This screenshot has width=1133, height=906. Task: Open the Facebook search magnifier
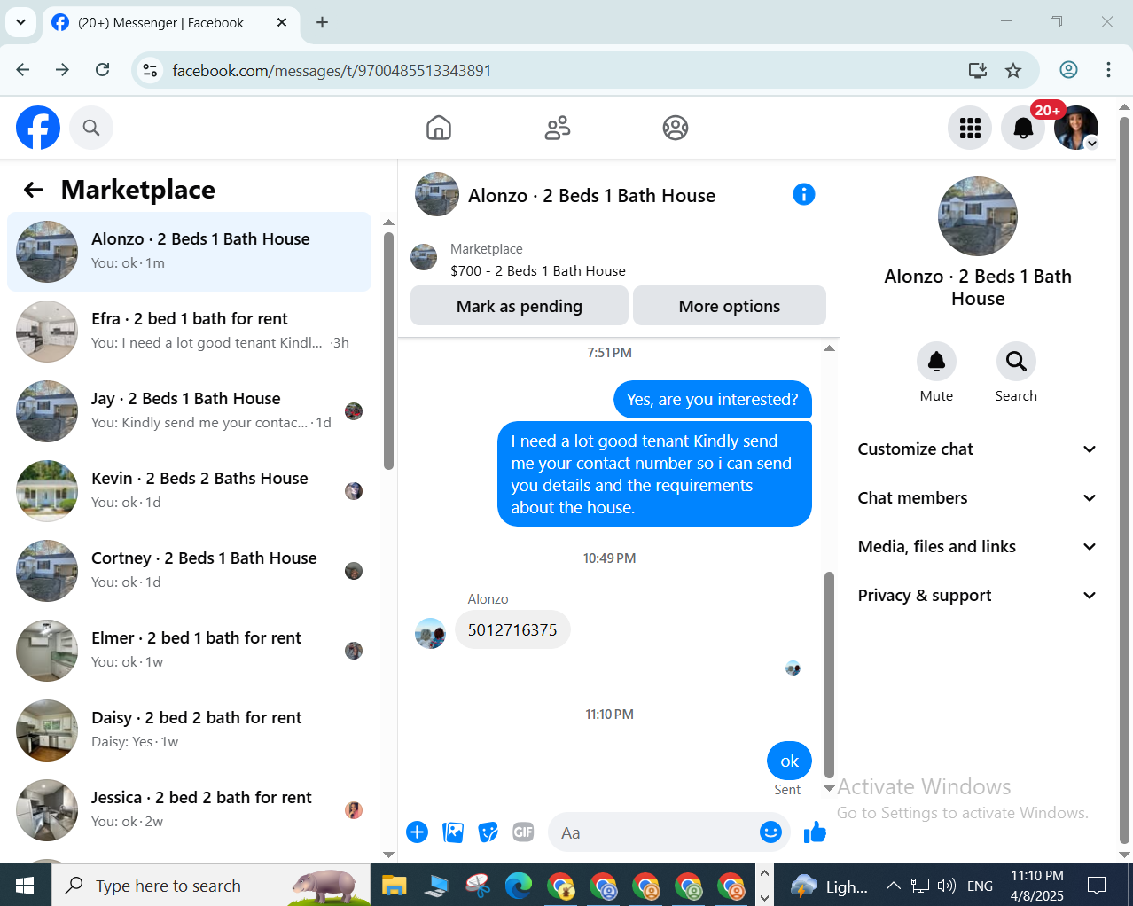pos(91,128)
